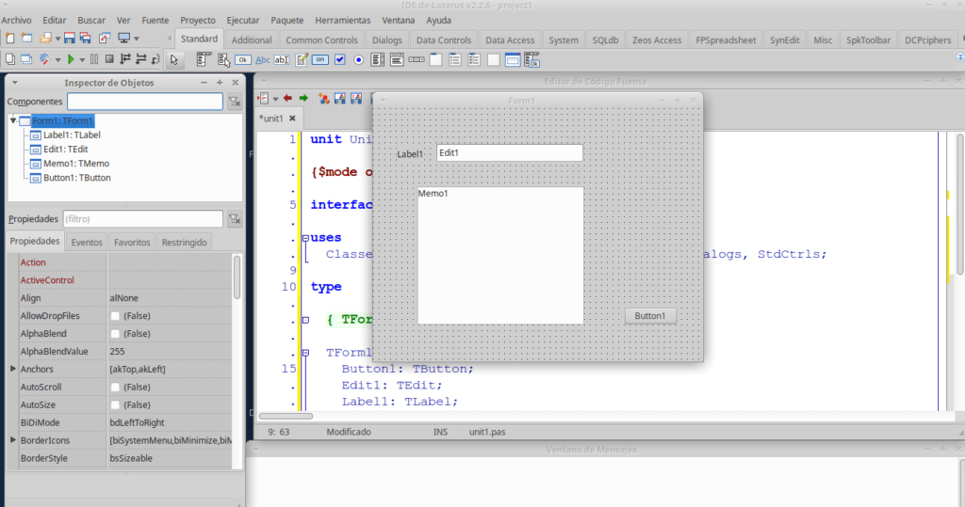Expand the BorderIcons property
965x507 pixels.
[x=13, y=440]
